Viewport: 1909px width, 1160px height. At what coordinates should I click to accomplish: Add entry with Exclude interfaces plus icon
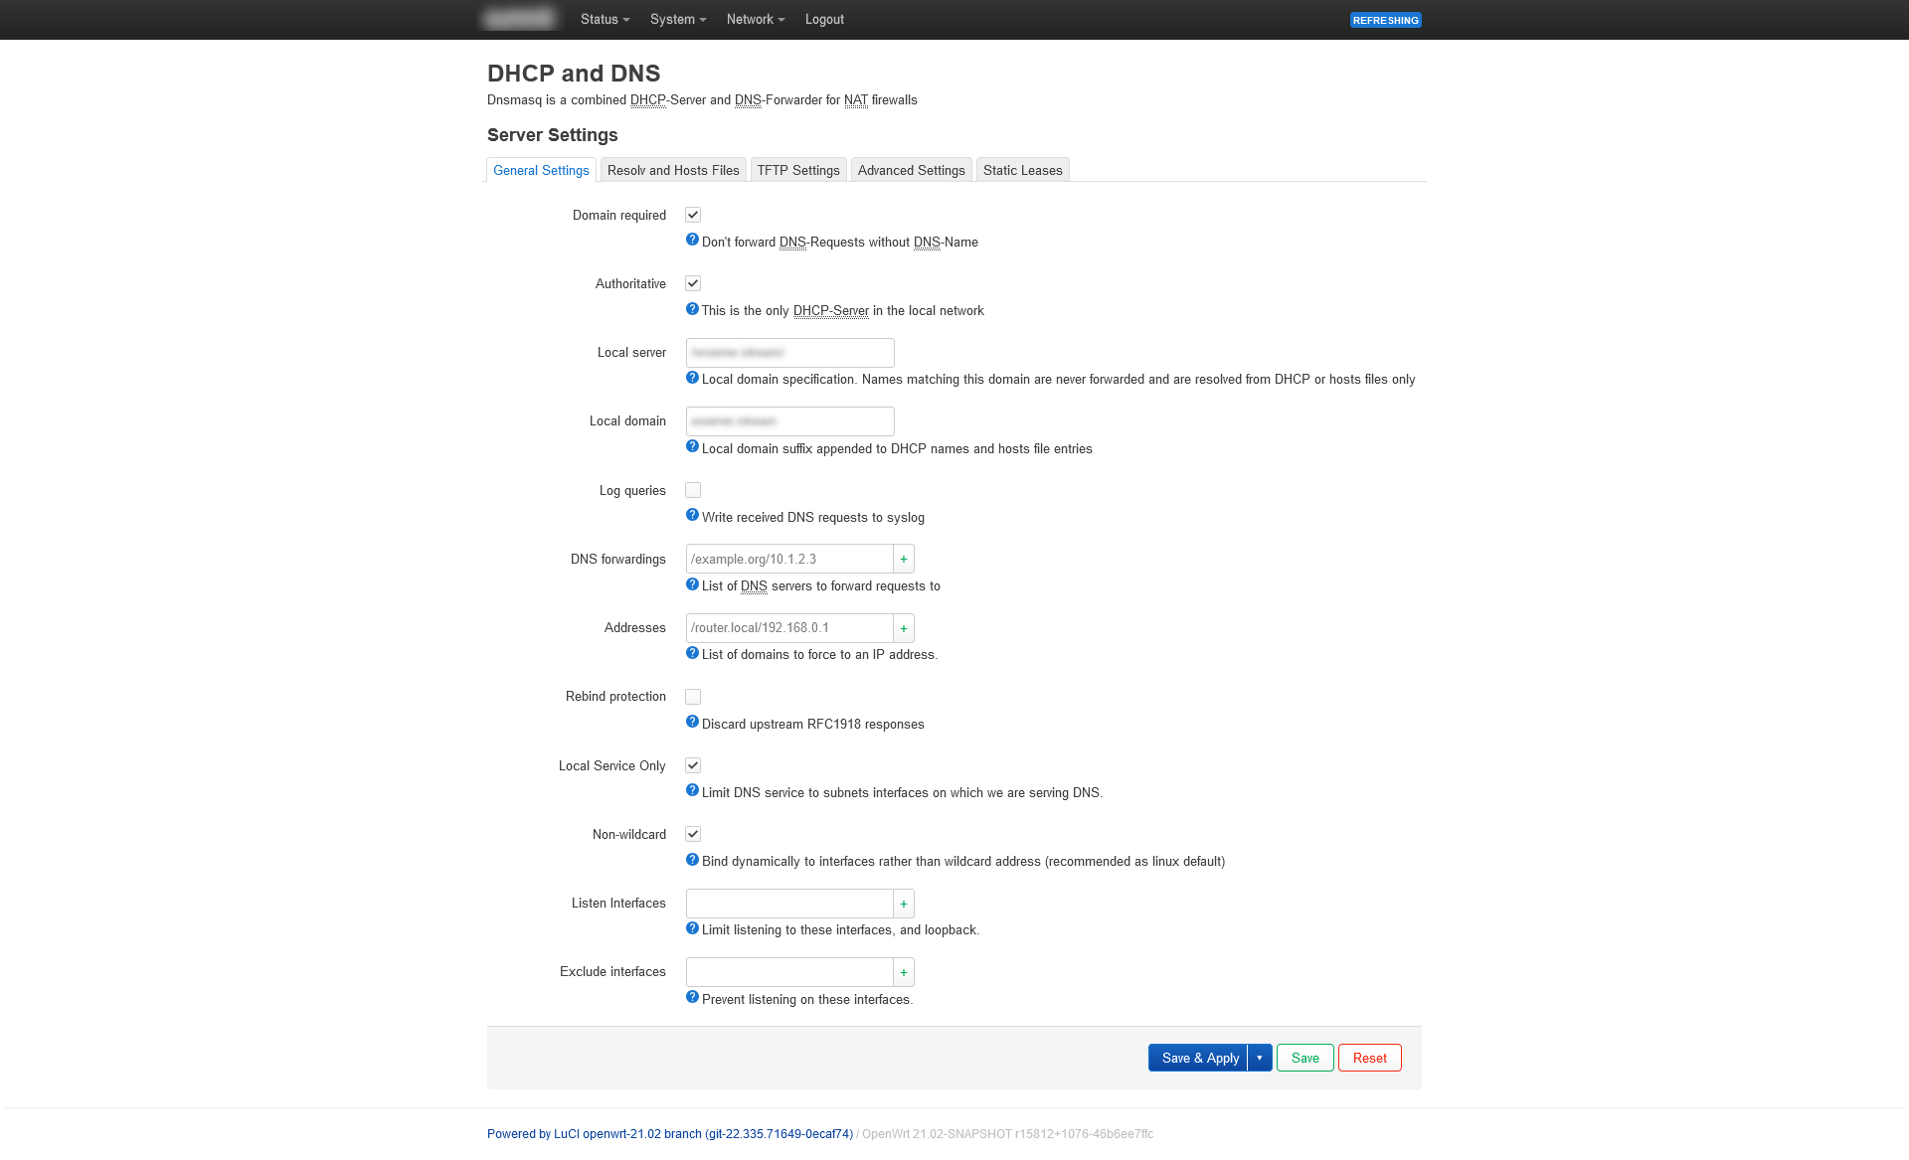(x=903, y=972)
